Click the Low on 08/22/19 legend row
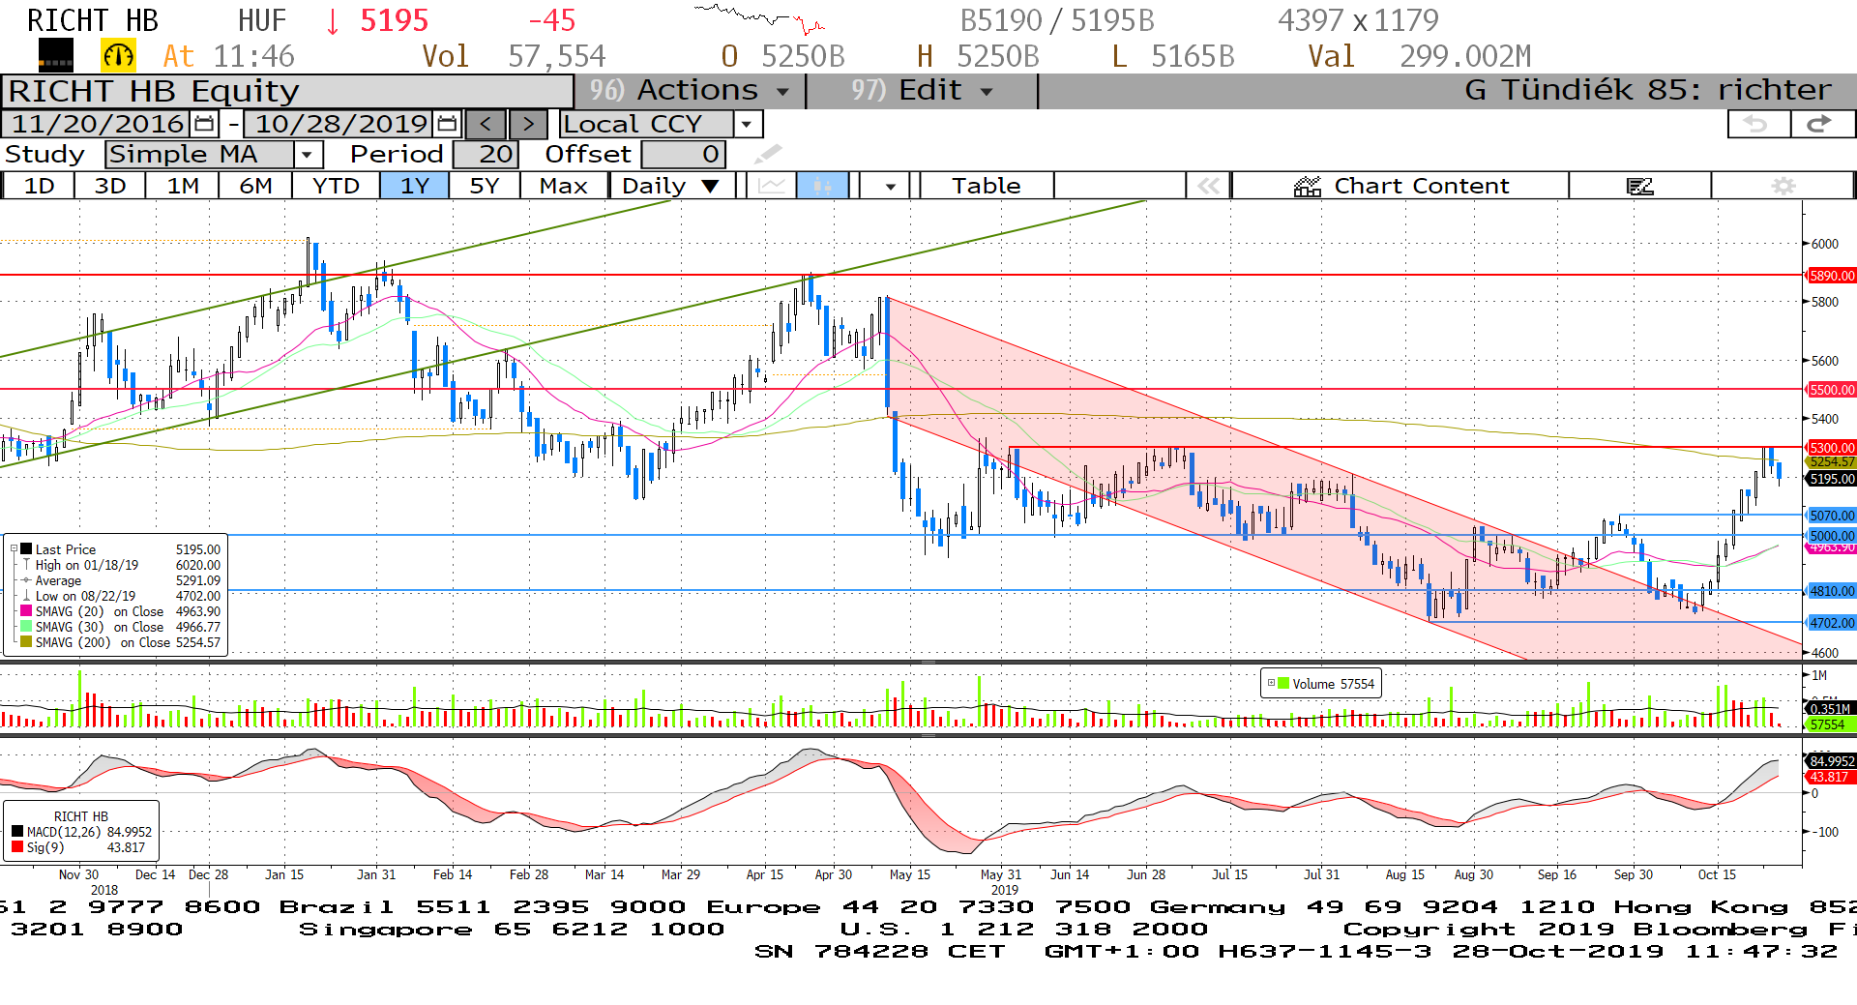This screenshot has height=1005, width=1857. [x=120, y=596]
